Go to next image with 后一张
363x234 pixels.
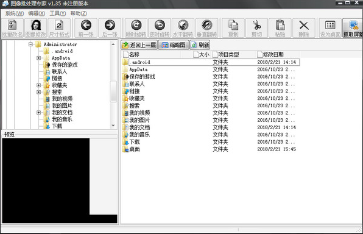[x=110, y=28]
